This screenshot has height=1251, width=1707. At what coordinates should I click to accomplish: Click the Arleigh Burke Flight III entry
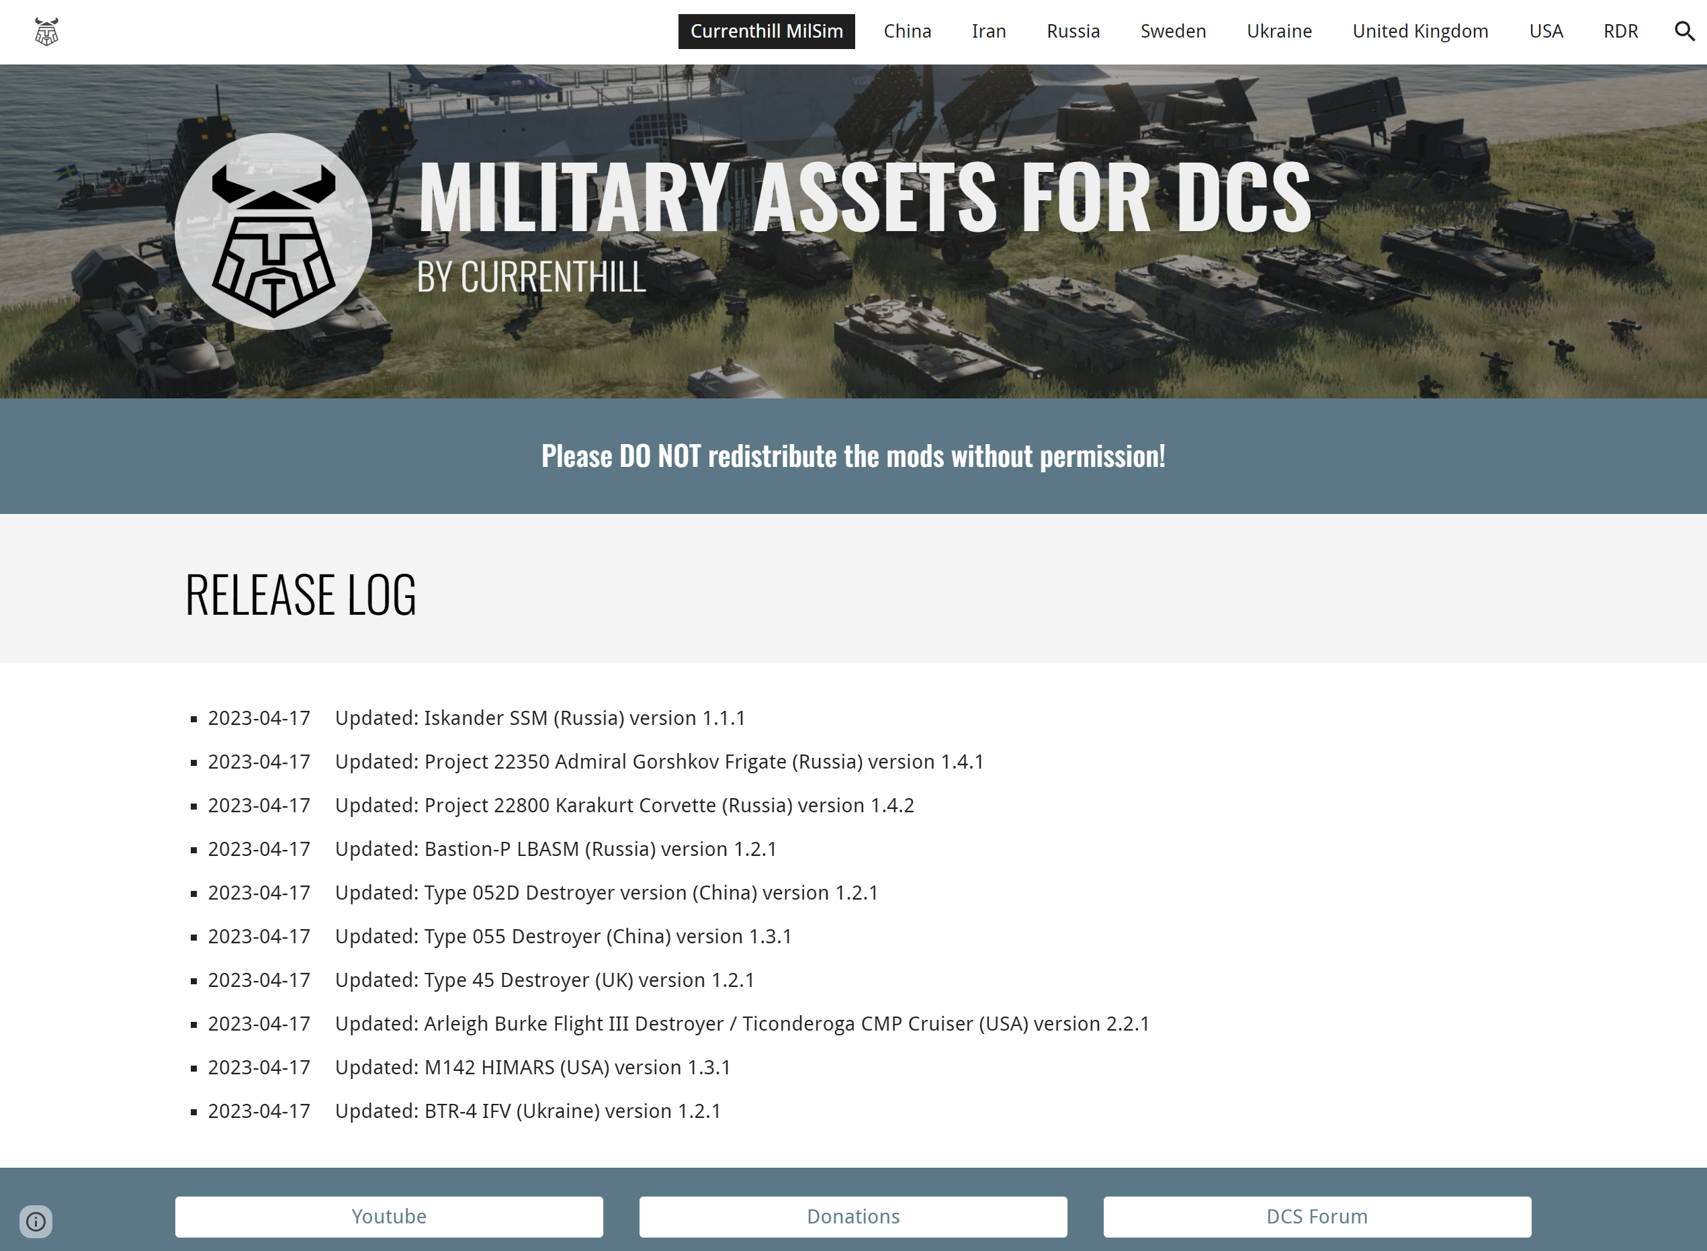[679, 1024]
